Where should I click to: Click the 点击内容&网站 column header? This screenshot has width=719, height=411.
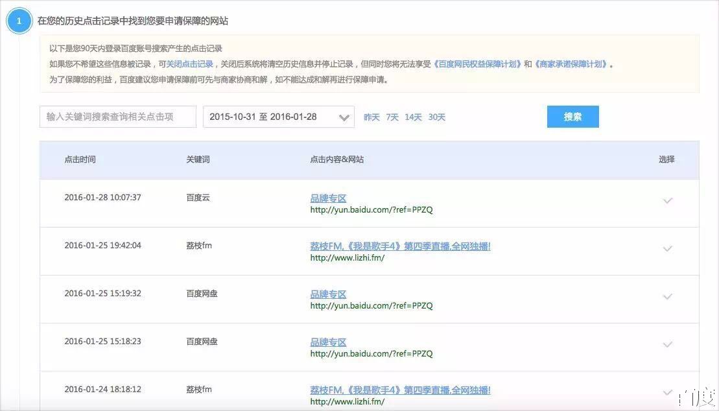[x=337, y=159]
